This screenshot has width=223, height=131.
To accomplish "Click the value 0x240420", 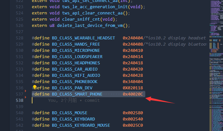I will coord(133,69).
